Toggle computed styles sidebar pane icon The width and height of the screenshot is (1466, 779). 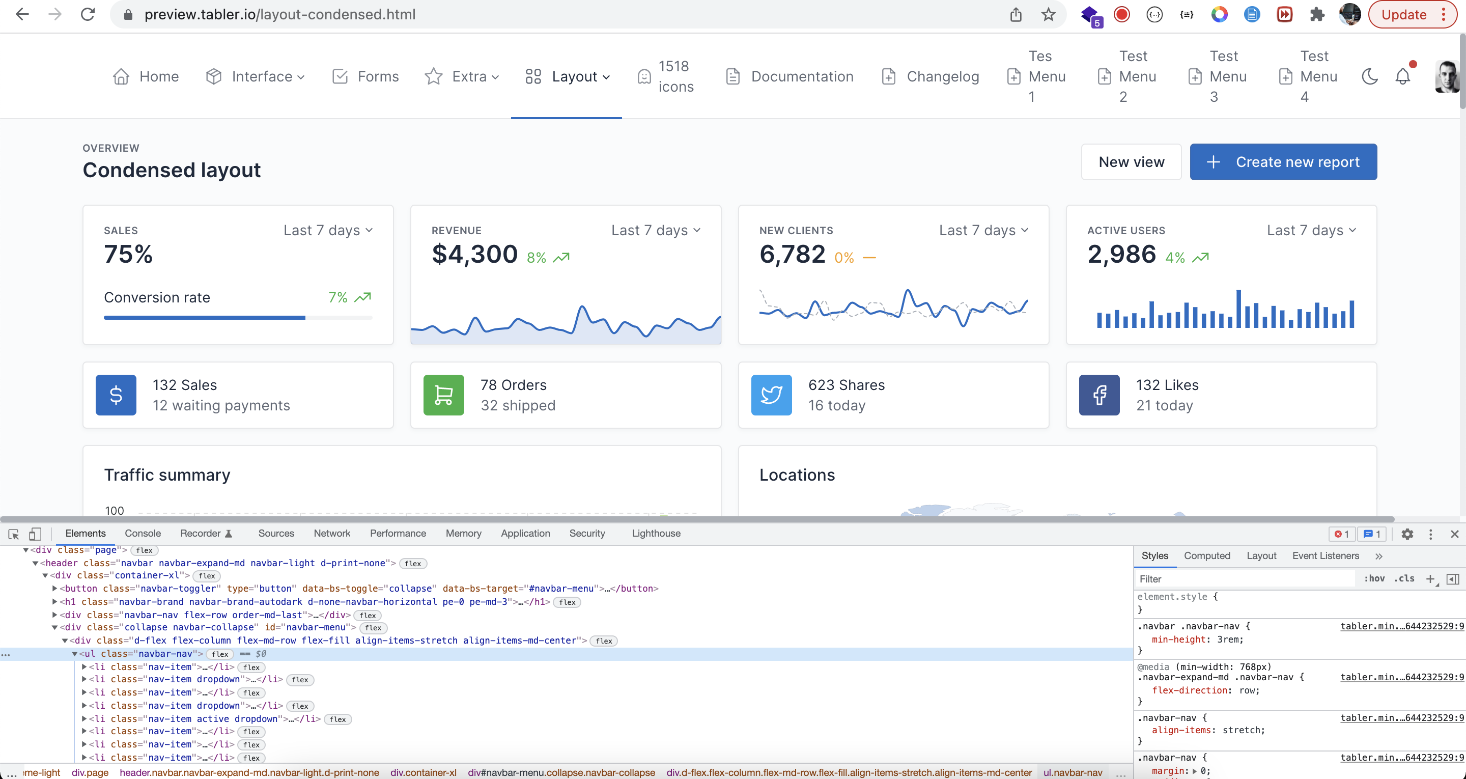(x=1453, y=578)
